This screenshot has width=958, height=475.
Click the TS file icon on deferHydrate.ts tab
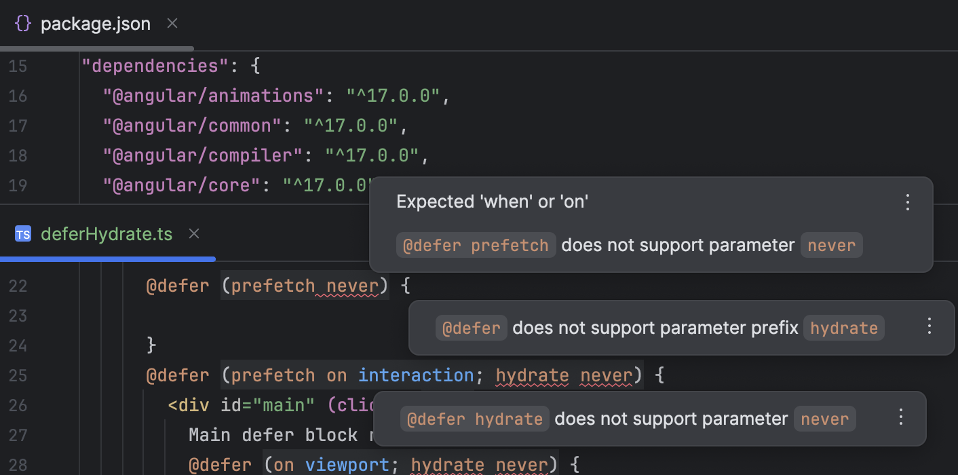(x=23, y=234)
